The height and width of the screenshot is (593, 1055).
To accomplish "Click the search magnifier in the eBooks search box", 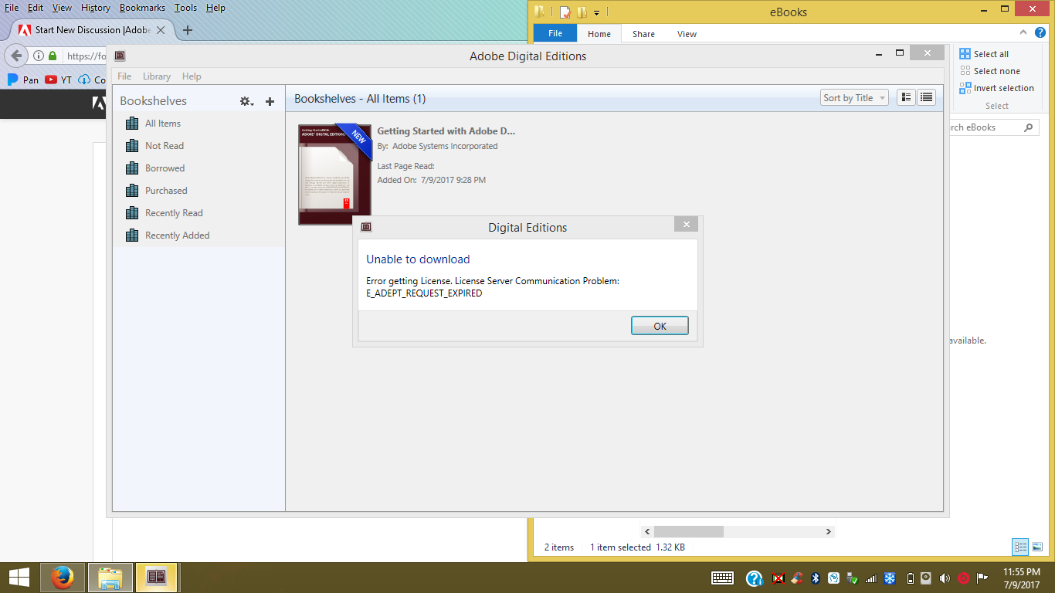I will [x=1030, y=127].
